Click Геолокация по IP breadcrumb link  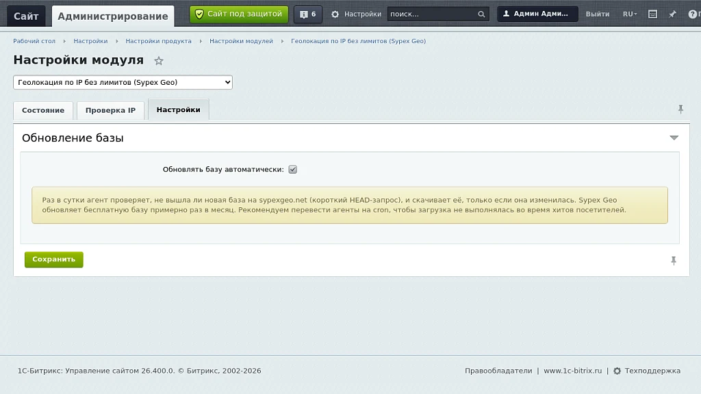coord(358,41)
